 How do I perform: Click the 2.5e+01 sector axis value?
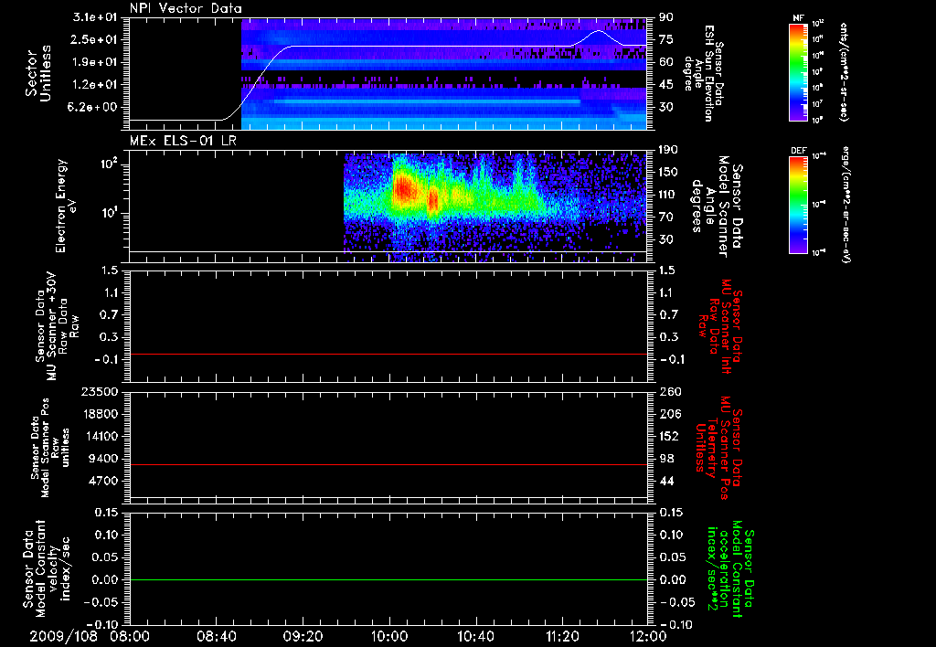tap(94, 39)
